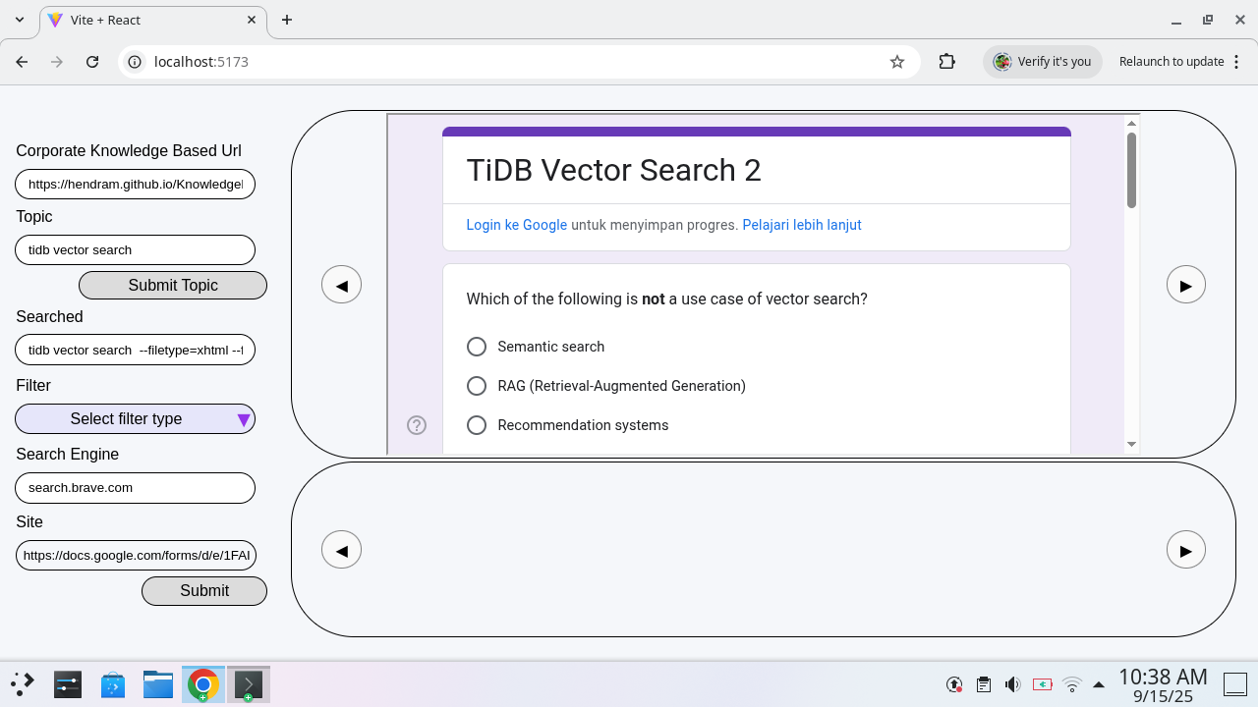
Task: Select the Semantic search option
Action: pyautogui.click(x=477, y=347)
